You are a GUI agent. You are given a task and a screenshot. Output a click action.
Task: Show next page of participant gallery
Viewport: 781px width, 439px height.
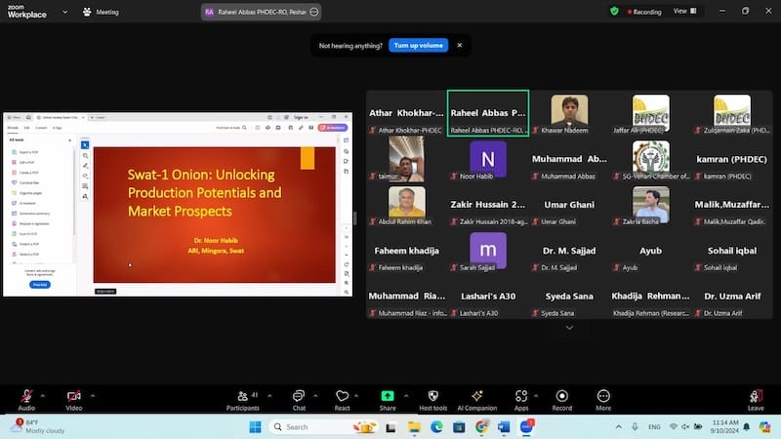click(569, 328)
